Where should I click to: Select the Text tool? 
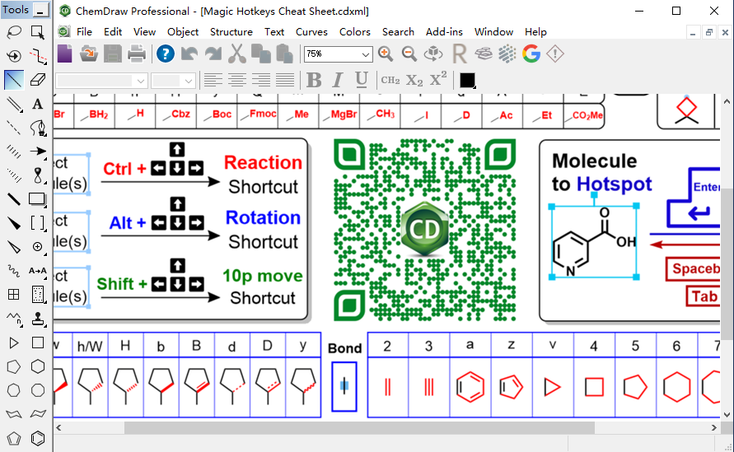click(x=37, y=104)
